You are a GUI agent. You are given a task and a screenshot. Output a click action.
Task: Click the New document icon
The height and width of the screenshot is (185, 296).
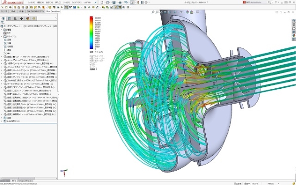[102, 2]
